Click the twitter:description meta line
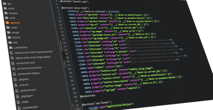Viewport: 213px width, 110px height. point(133,80)
